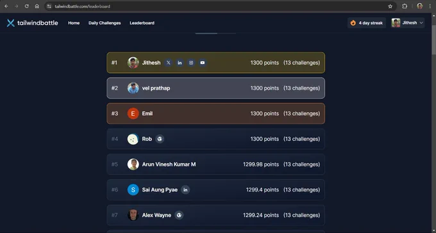Open Jithesh's YouTube channel icon
436x233 pixels.
(203, 63)
